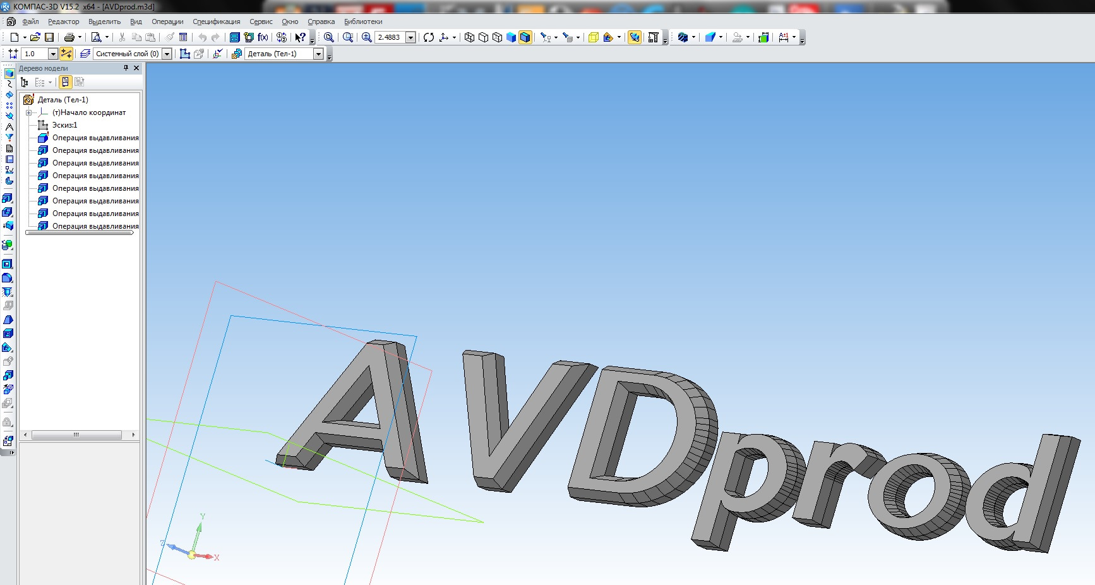
Task: Open the Деталь (Тел-1) dropdown
Action: [319, 54]
